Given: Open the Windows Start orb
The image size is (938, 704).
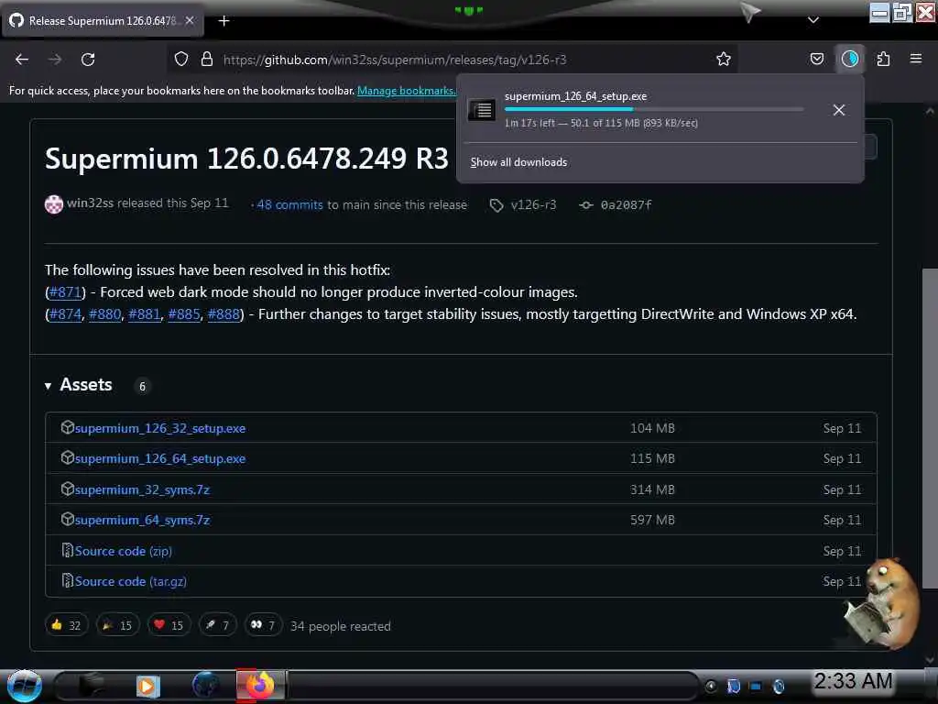Looking at the screenshot, I should (24, 686).
